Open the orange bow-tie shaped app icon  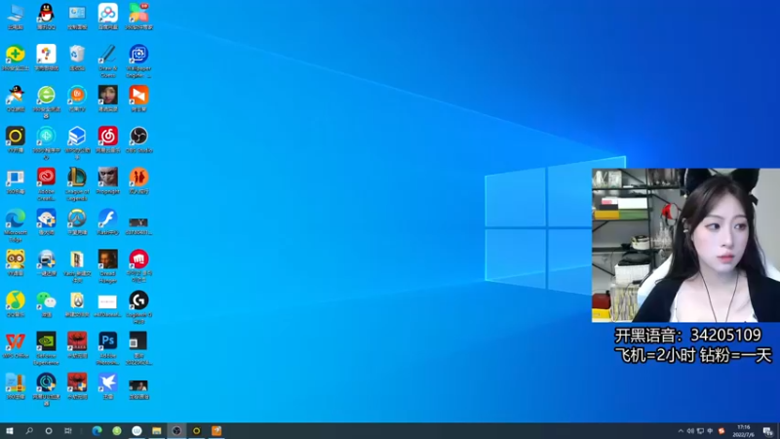(138, 98)
